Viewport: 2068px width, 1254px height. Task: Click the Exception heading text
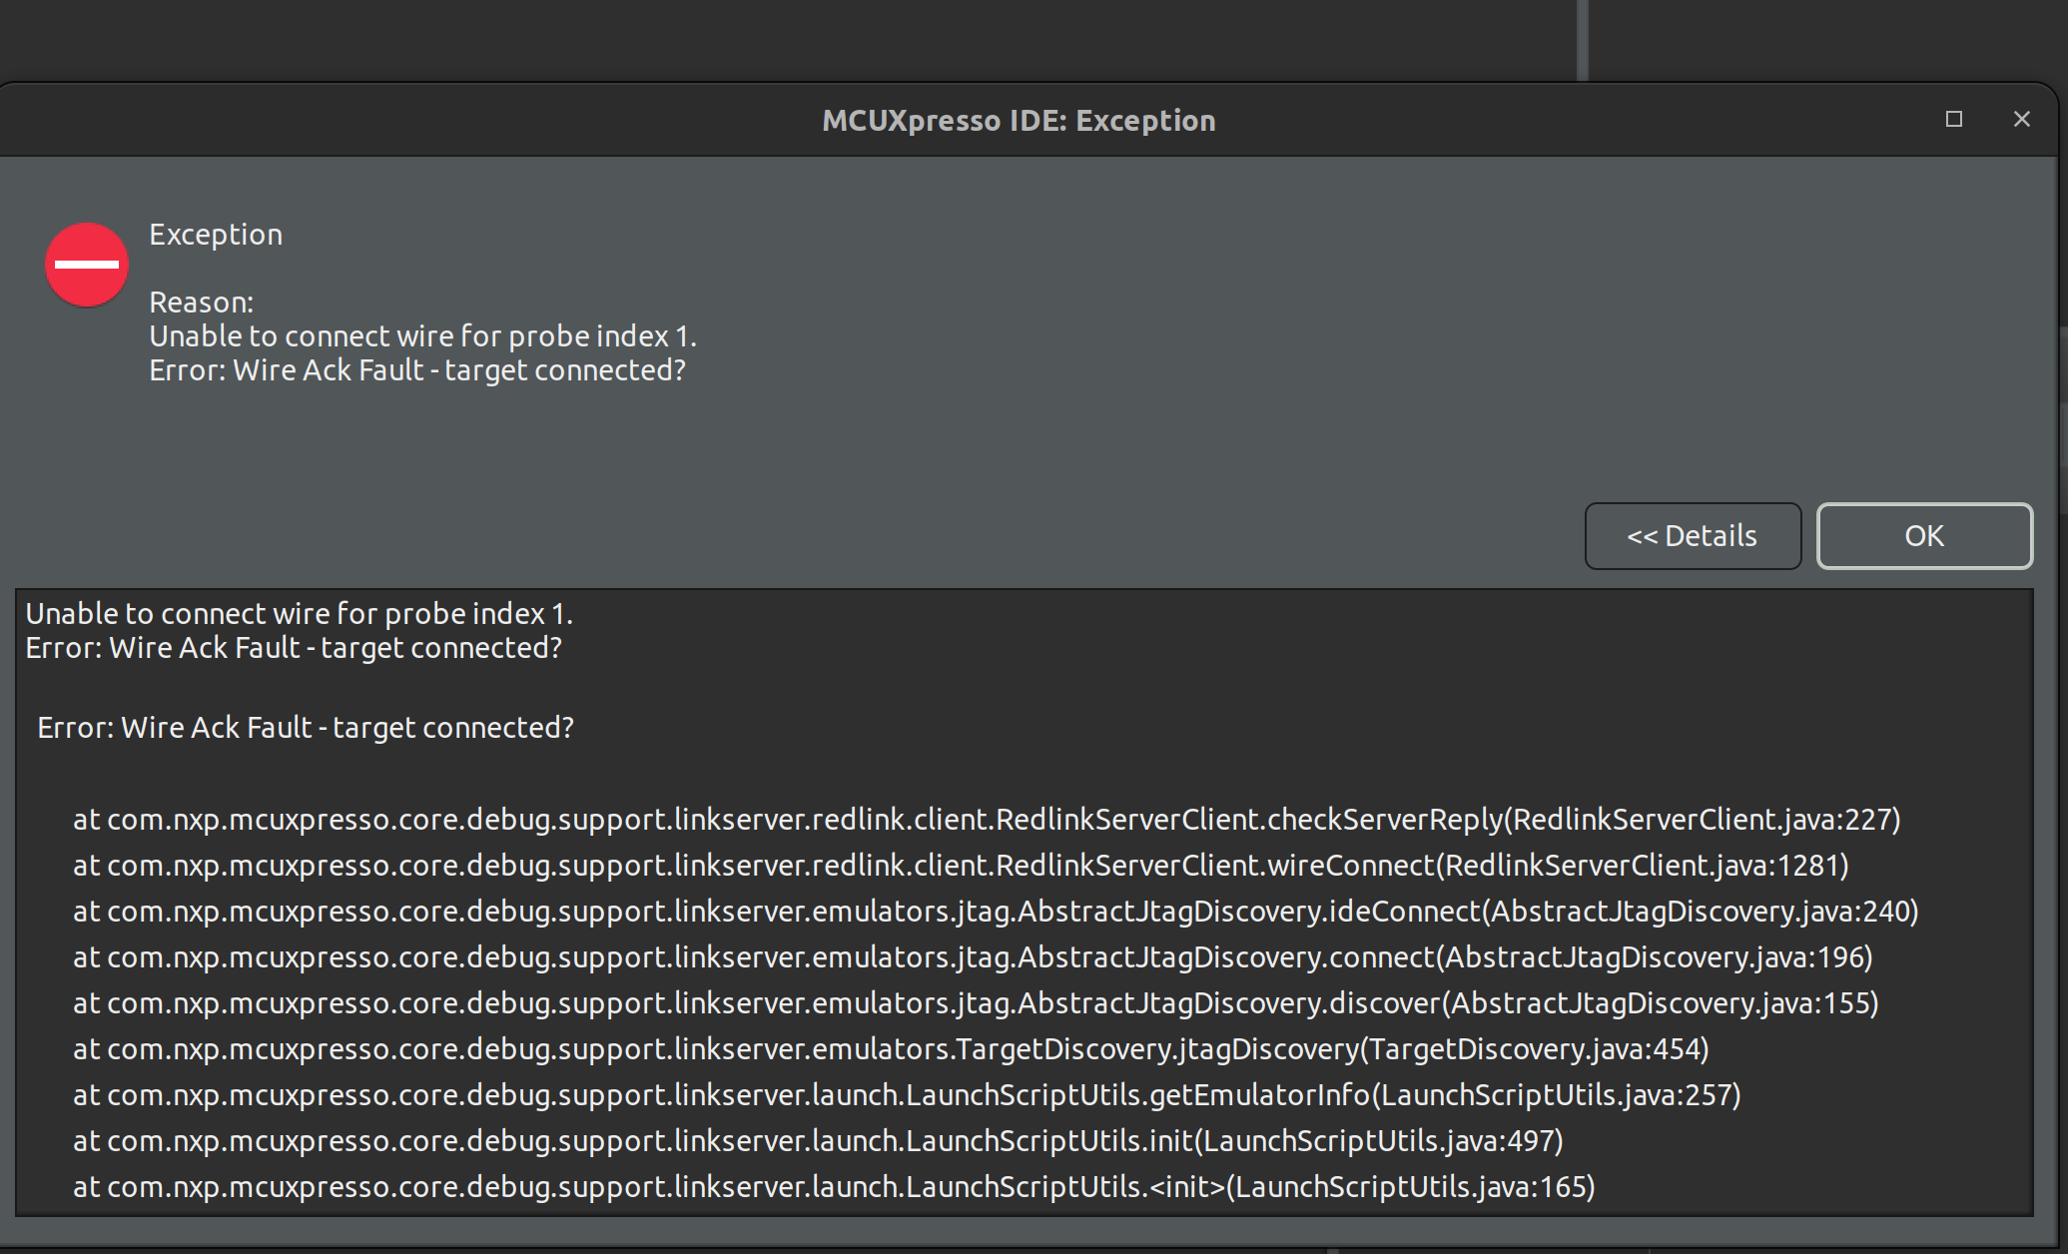pos(216,235)
